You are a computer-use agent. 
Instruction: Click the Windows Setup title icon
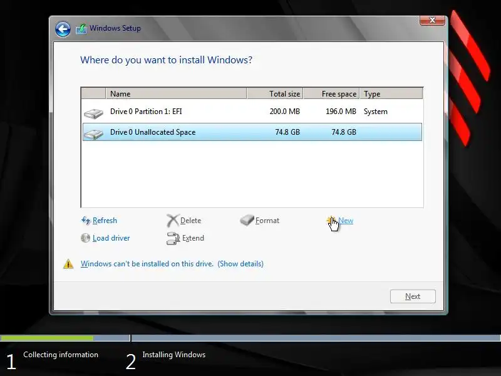tap(81, 29)
